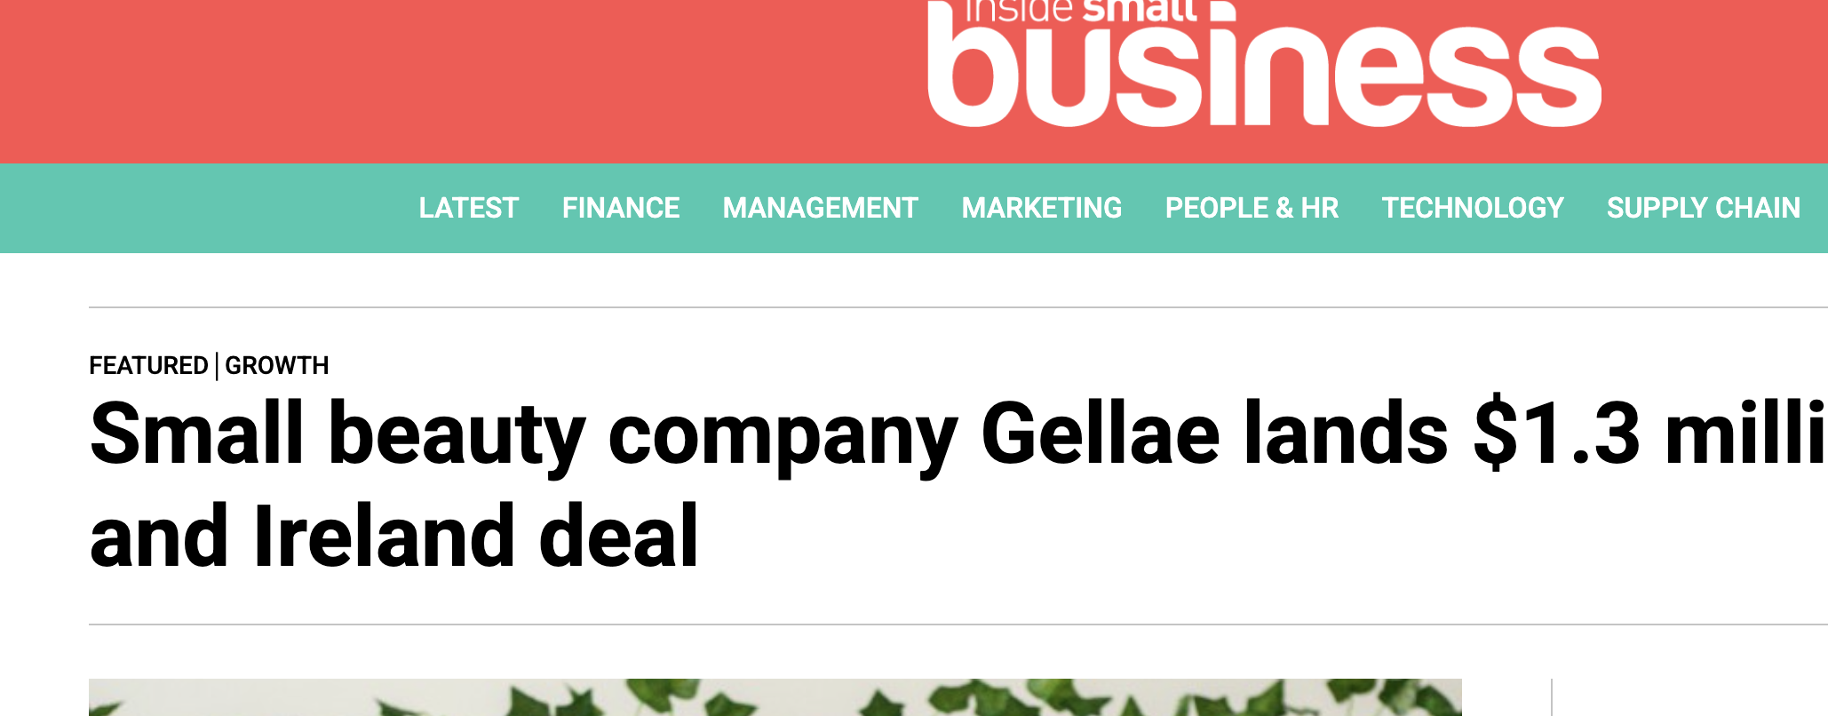Click the 'and Ireland deal' headline line
The image size is (1828, 716).
coord(394,536)
